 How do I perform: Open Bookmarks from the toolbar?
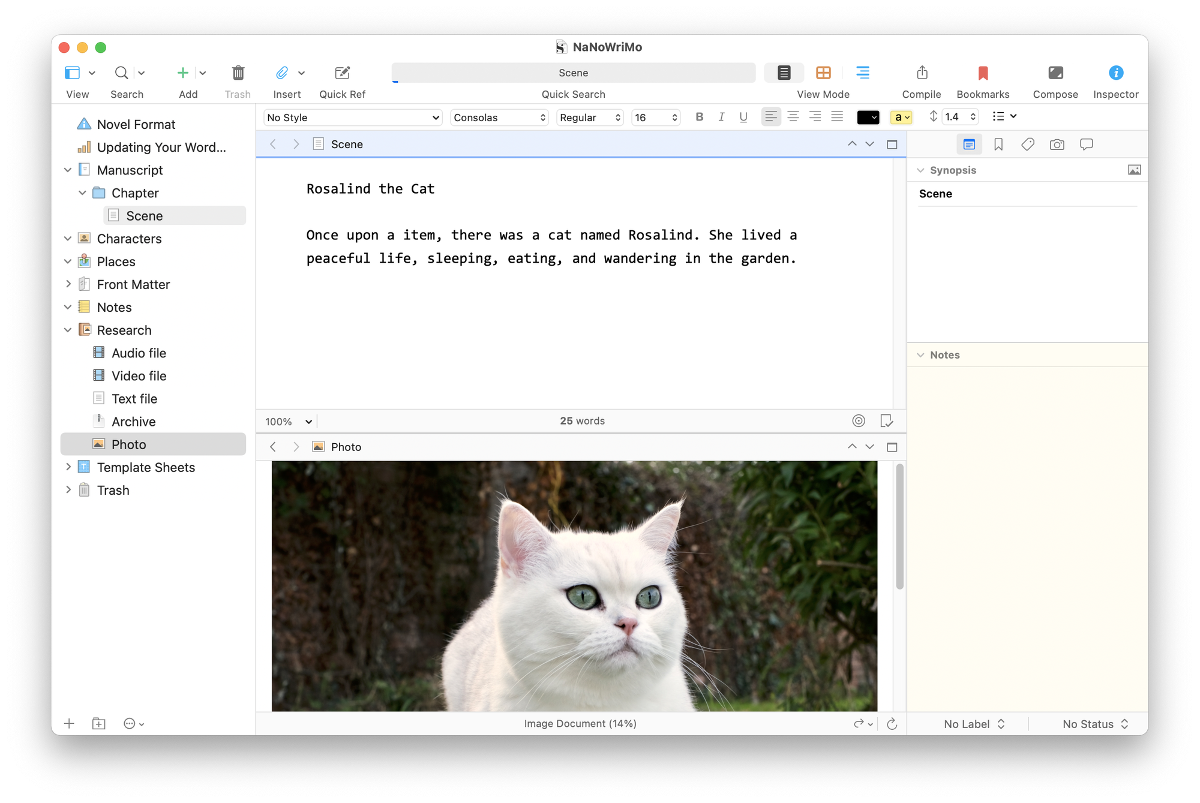tap(982, 73)
